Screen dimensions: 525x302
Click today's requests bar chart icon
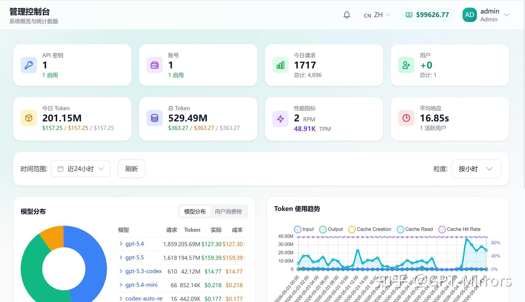pos(280,65)
